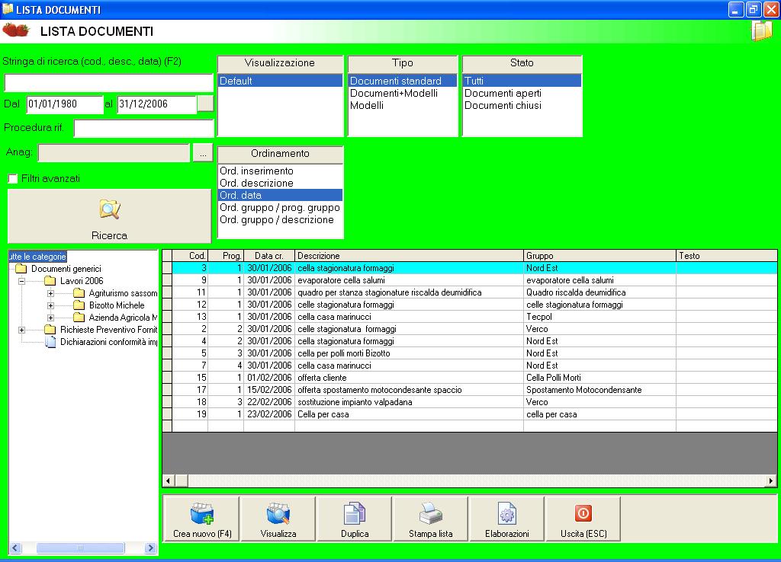Choose Ord. gruppo / descrizione sorting
Screen dimensions: 781x562
(281, 220)
